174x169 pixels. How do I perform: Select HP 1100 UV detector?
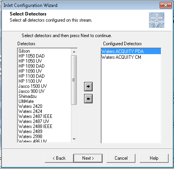44,81
